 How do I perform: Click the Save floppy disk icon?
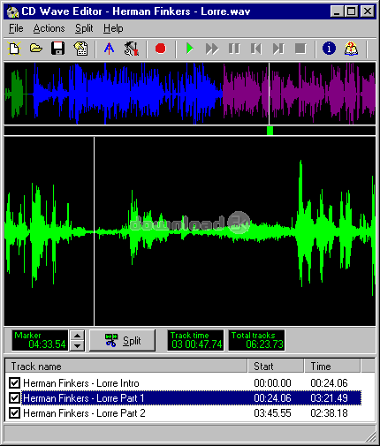[58, 49]
